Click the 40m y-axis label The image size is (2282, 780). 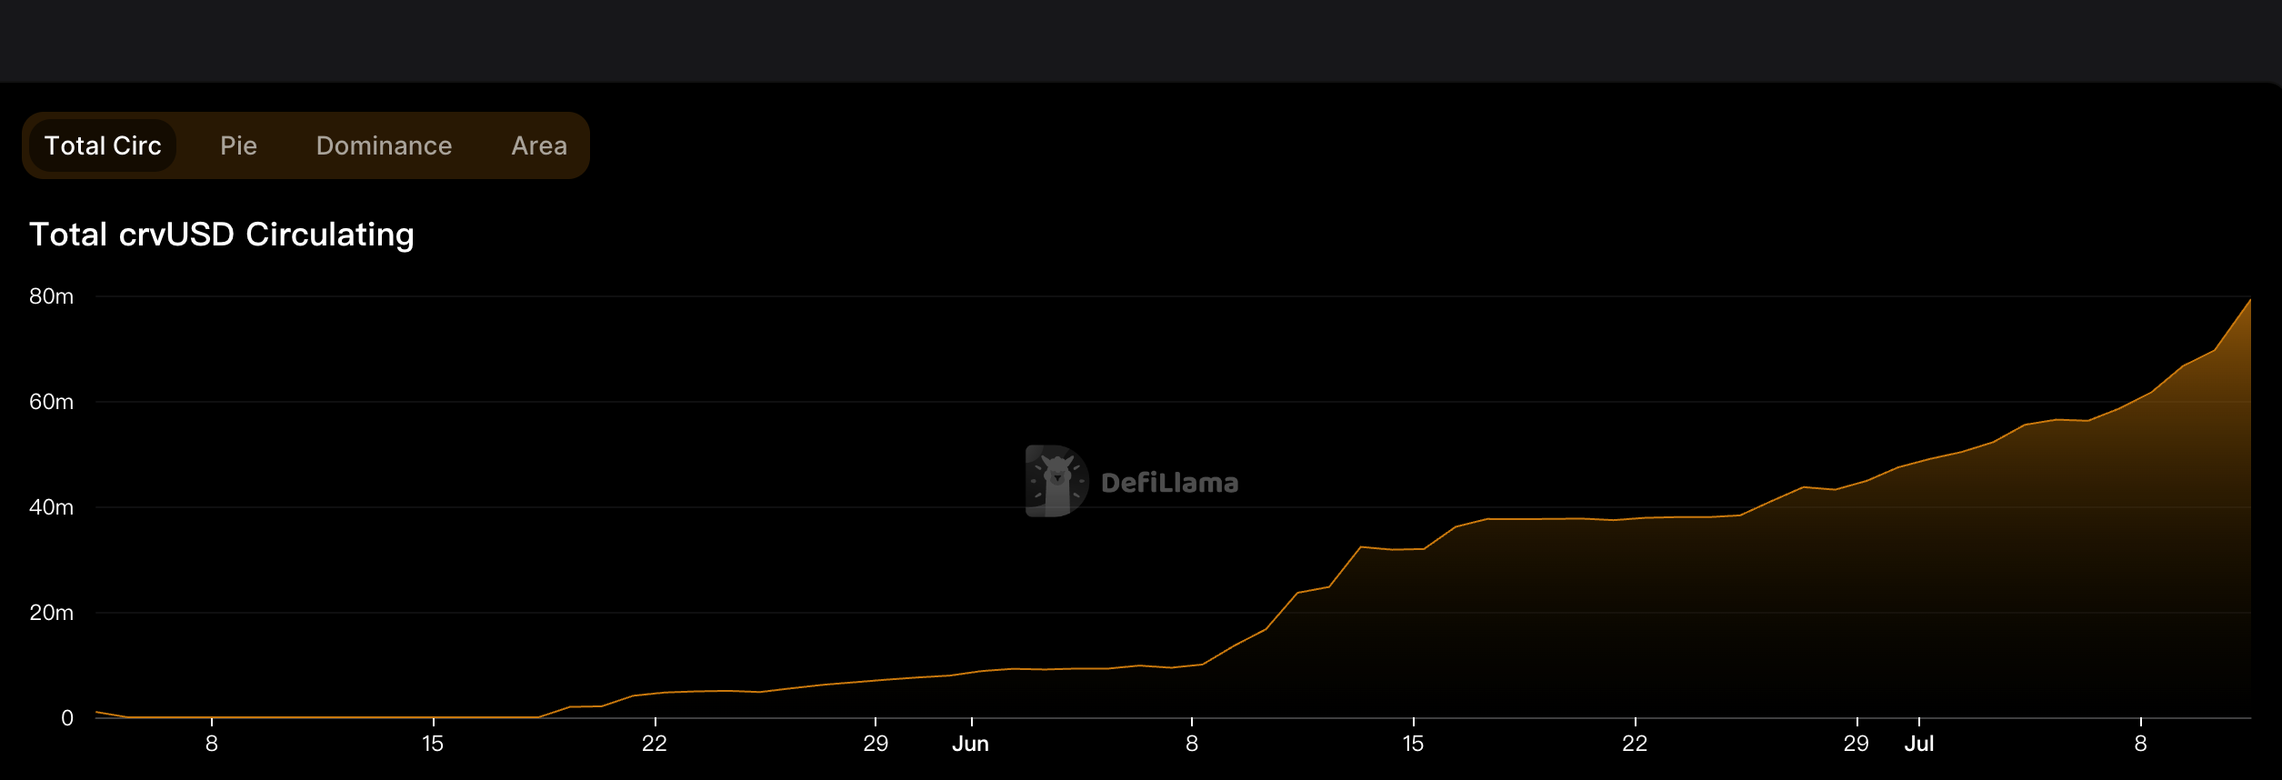pyautogui.click(x=51, y=507)
